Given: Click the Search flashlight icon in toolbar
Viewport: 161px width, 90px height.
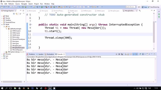Looking at the screenshot, I should point(65,7).
